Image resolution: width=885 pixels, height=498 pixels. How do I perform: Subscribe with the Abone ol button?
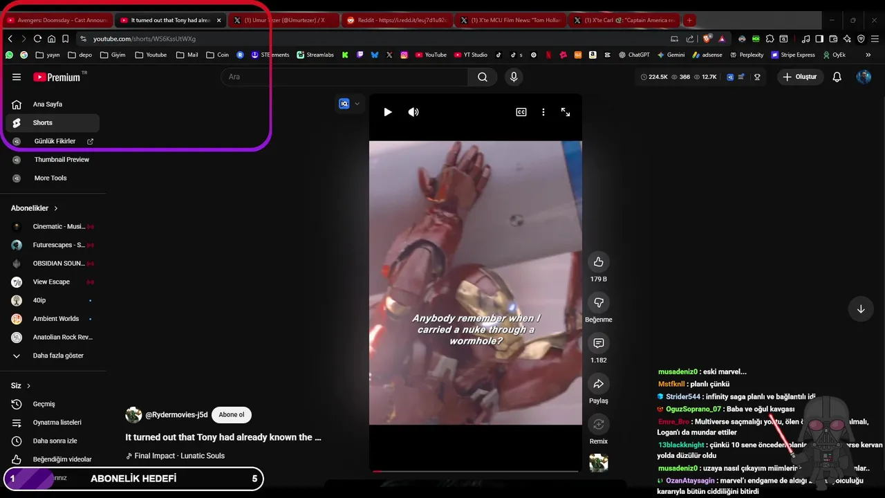232,415
